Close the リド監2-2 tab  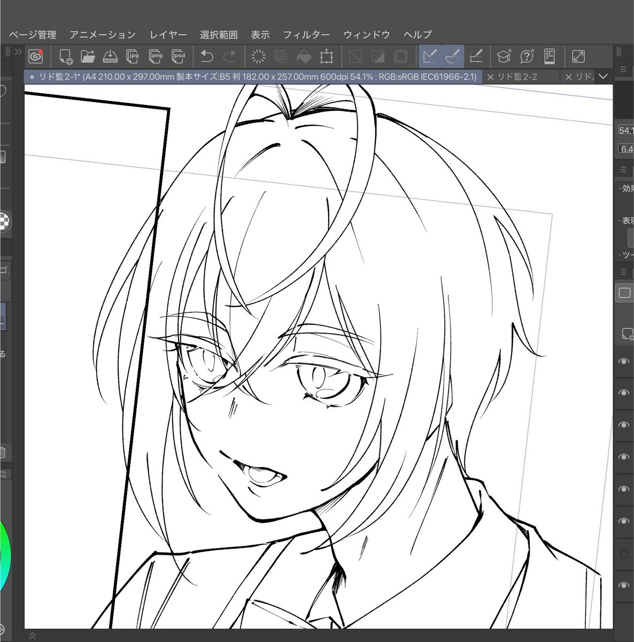[490, 77]
